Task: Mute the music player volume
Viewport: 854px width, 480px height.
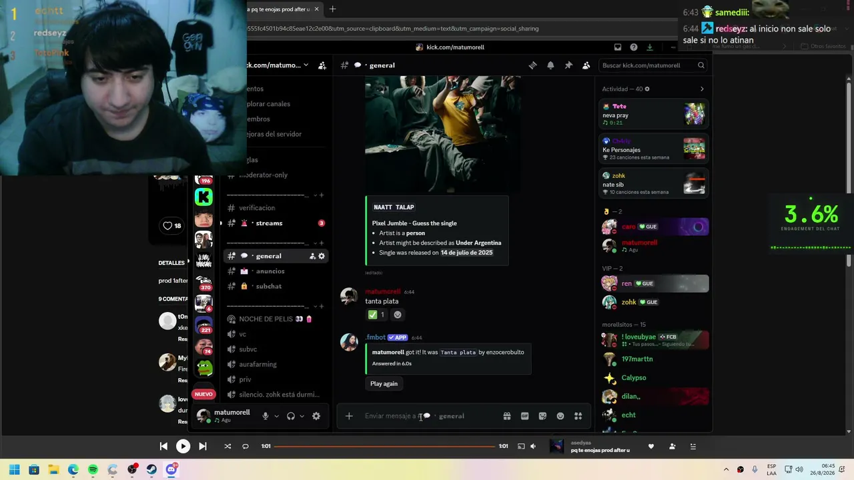Action: [533, 446]
